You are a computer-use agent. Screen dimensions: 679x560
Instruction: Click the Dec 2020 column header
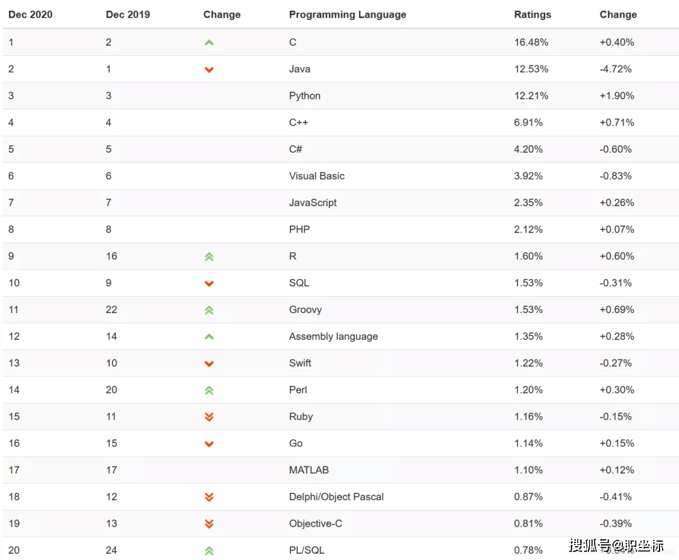pyautogui.click(x=30, y=14)
